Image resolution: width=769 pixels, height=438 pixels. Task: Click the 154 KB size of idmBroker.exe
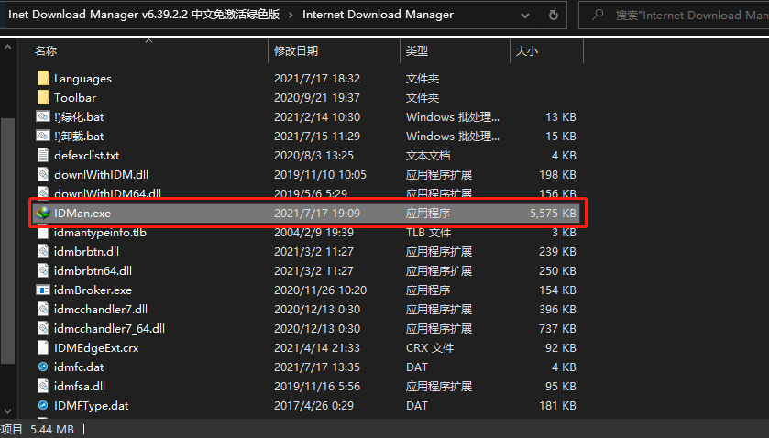557,290
